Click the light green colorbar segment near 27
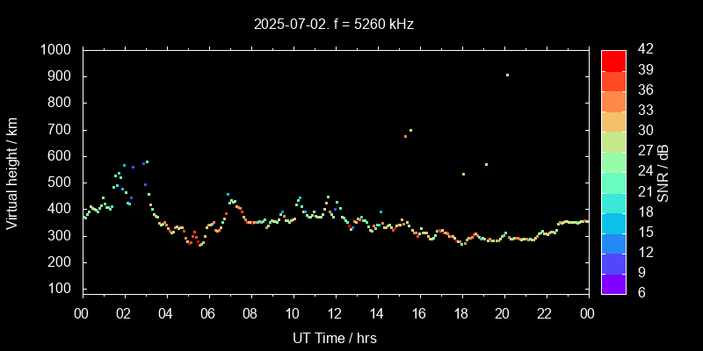 613,141
